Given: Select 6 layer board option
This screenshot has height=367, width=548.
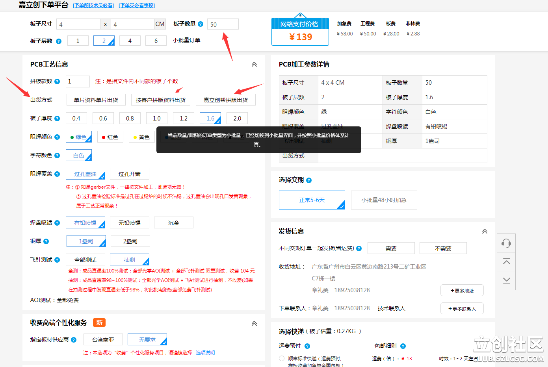Looking at the screenshot, I should click(x=156, y=41).
